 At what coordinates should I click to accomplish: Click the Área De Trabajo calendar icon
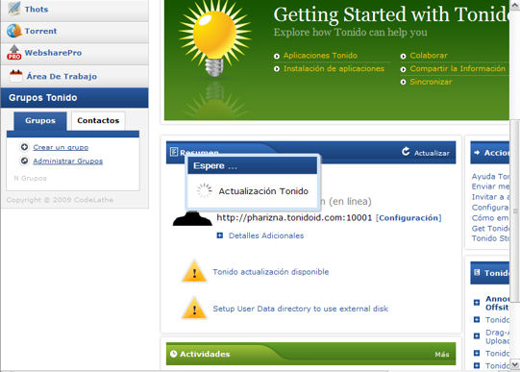point(16,76)
